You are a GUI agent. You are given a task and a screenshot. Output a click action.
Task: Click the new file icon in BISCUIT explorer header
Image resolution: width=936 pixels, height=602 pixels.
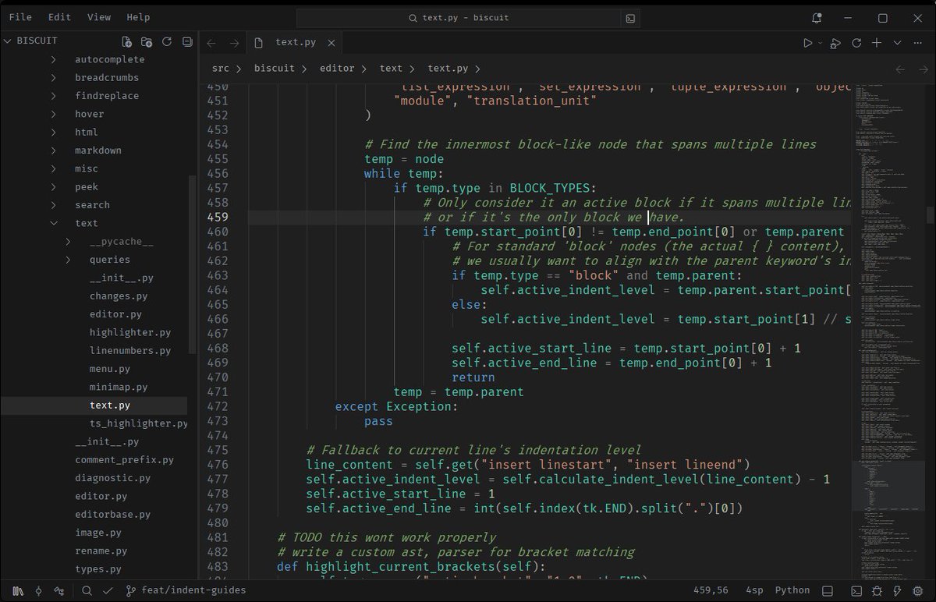(x=127, y=41)
